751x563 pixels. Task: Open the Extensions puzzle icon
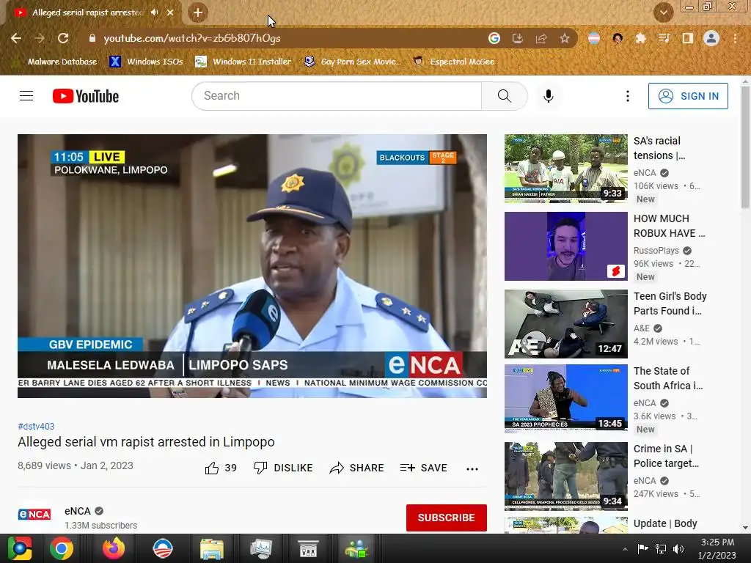(x=641, y=38)
